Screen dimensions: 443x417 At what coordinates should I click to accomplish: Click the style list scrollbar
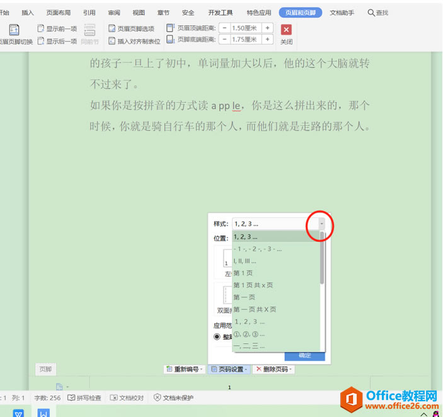322,258
